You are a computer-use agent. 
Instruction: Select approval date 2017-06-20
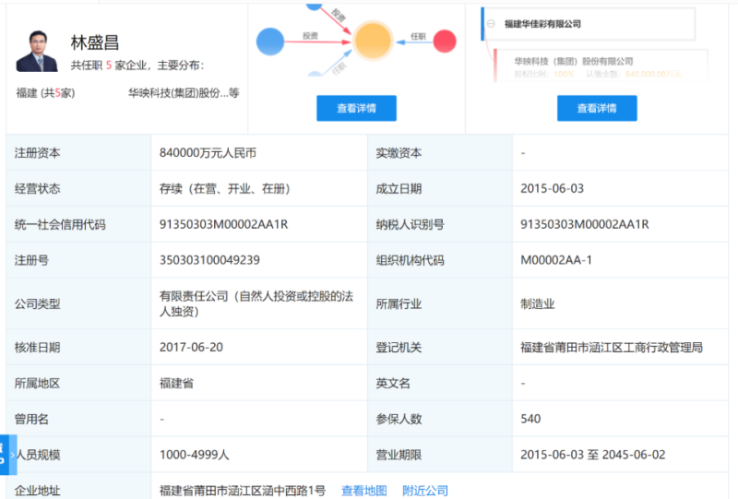point(191,347)
